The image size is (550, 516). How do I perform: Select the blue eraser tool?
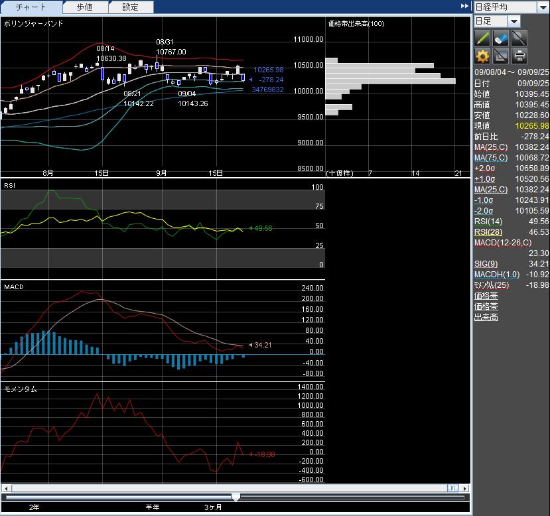501,38
